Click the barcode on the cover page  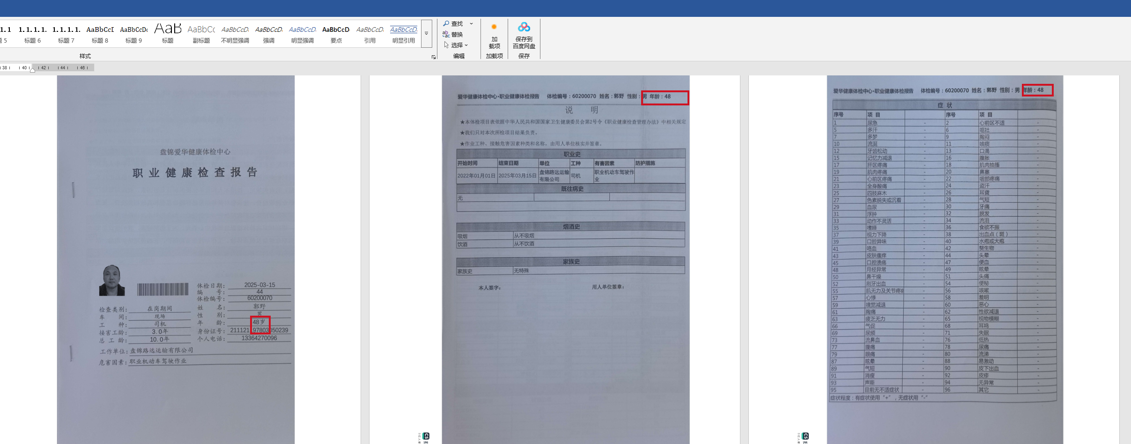163,289
